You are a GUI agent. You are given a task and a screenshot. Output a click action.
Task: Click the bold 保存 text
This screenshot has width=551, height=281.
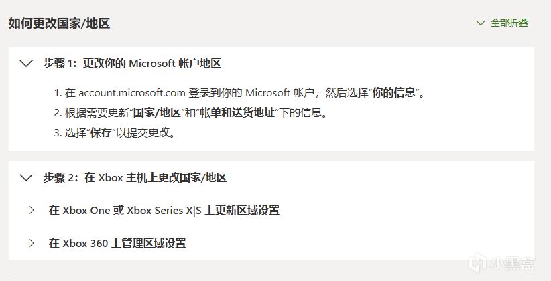pos(101,132)
